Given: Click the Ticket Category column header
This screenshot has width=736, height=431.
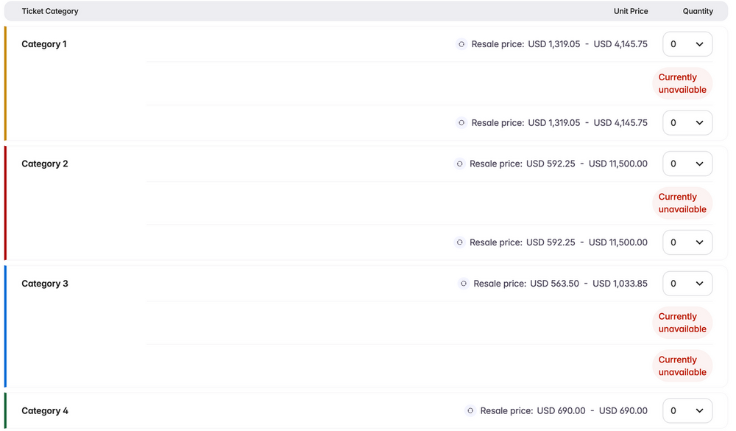Looking at the screenshot, I should [50, 11].
